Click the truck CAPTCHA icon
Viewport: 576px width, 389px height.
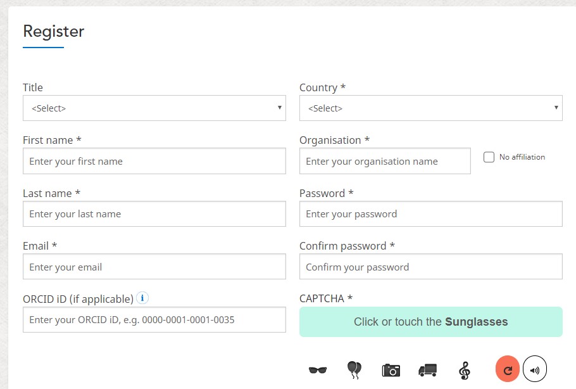(428, 370)
